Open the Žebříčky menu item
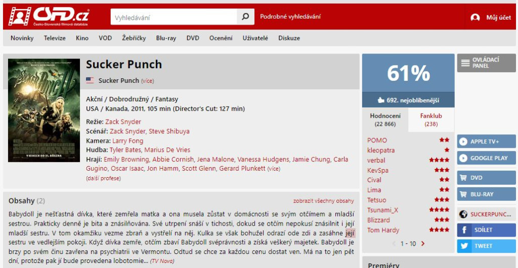 [x=134, y=38]
